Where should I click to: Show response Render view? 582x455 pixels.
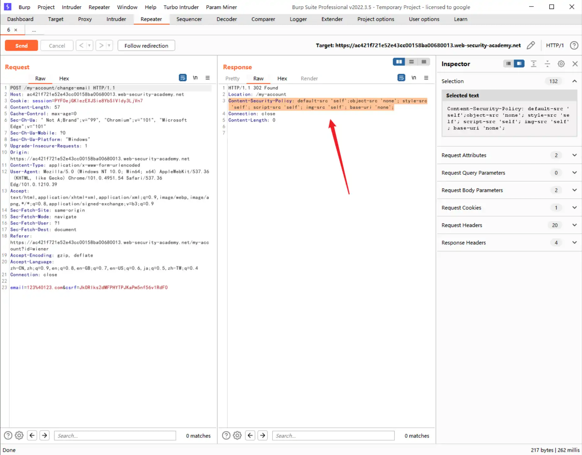coord(309,79)
